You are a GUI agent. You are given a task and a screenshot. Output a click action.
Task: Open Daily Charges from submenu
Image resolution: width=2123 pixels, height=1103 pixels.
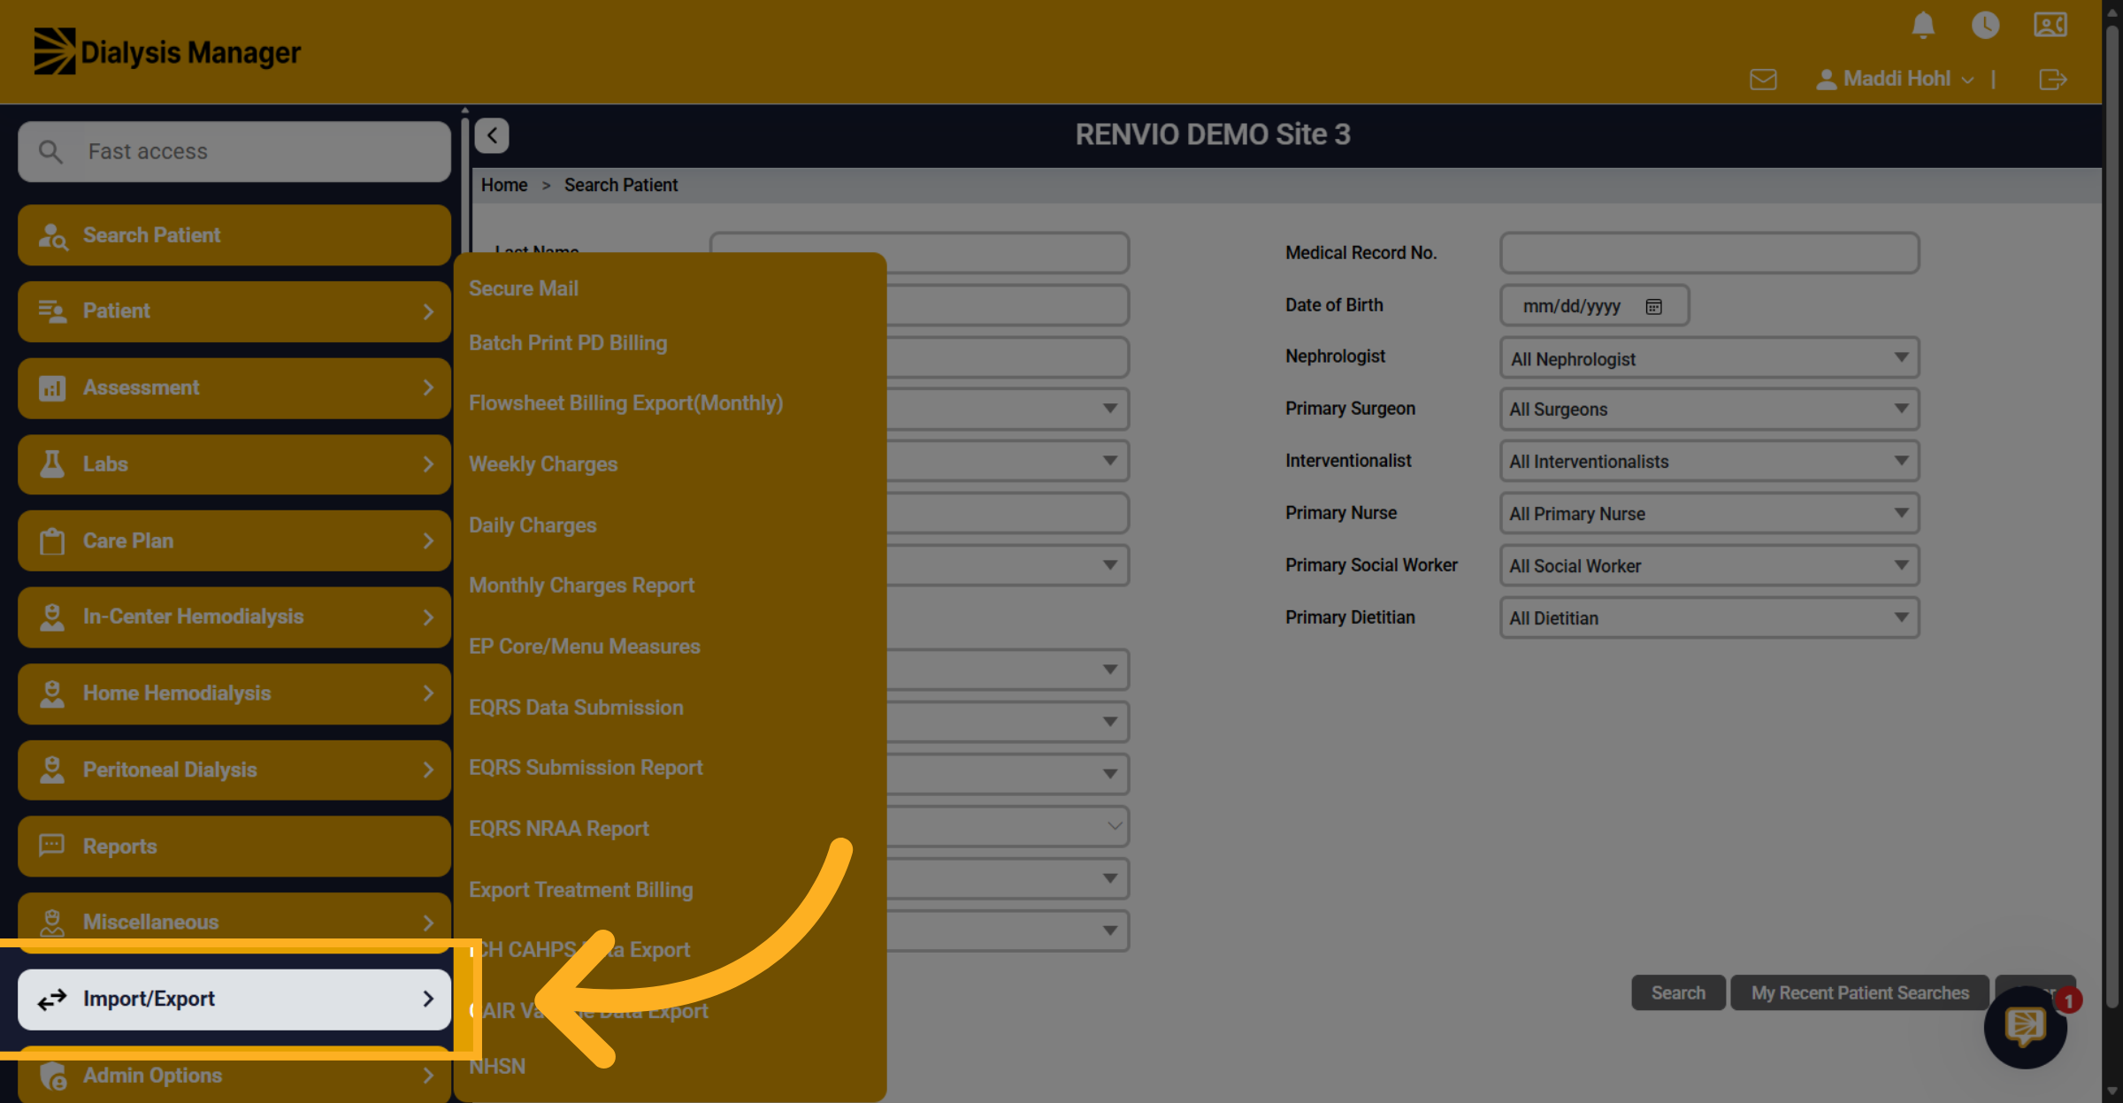(533, 525)
